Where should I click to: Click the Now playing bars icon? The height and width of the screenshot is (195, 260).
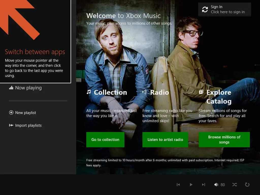click(x=11, y=88)
